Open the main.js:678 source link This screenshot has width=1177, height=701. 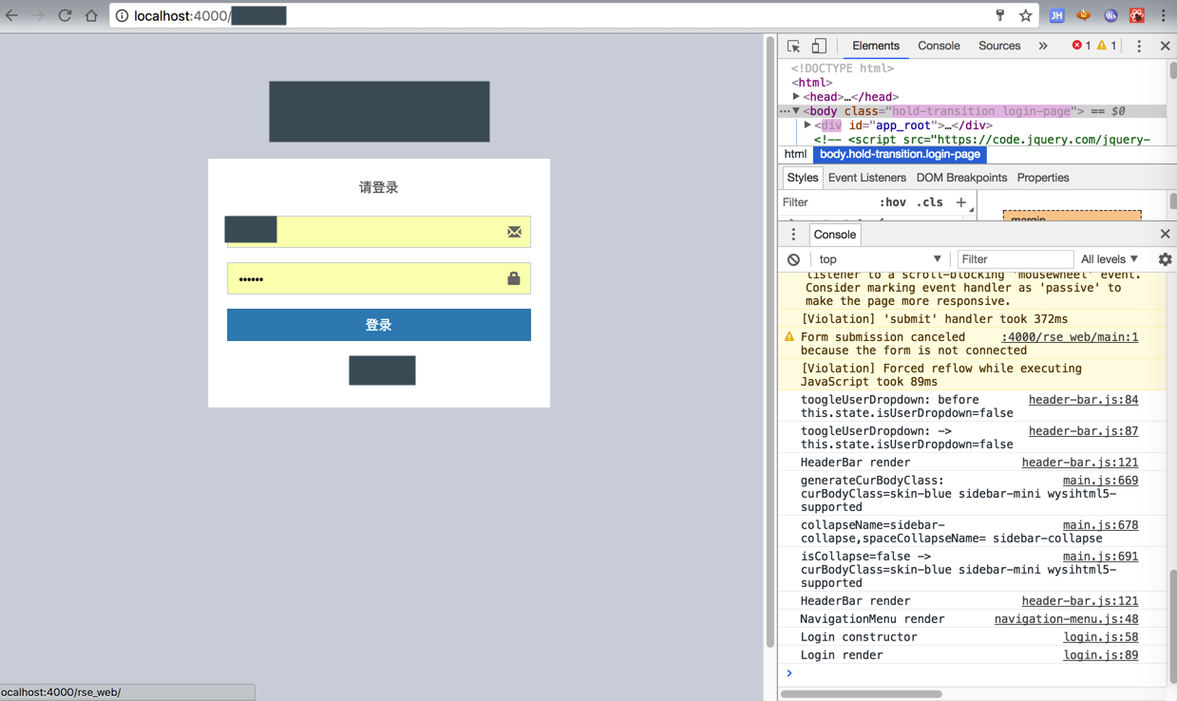tap(1100, 525)
